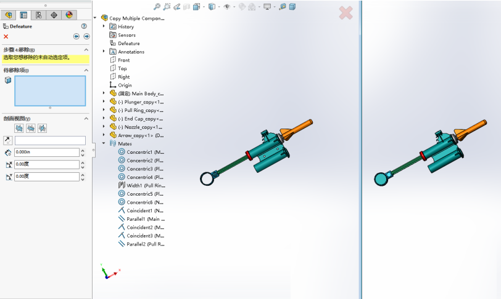Click the Back step arrow
The width and height of the screenshot is (501, 299).
pyautogui.click(x=77, y=37)
